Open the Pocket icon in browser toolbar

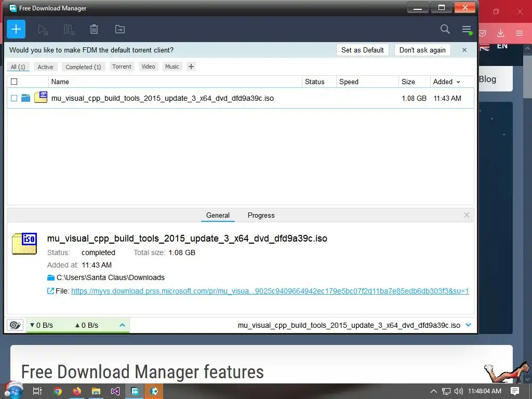pyautogui.click(x=483, y=33)
